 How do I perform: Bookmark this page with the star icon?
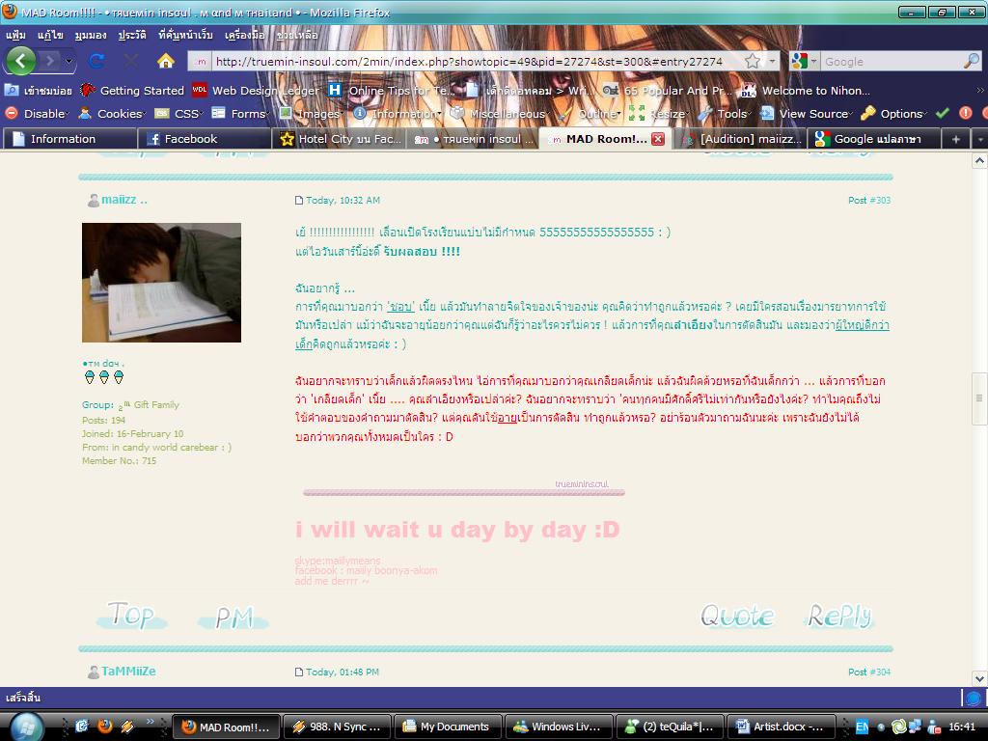pos(753,61)
